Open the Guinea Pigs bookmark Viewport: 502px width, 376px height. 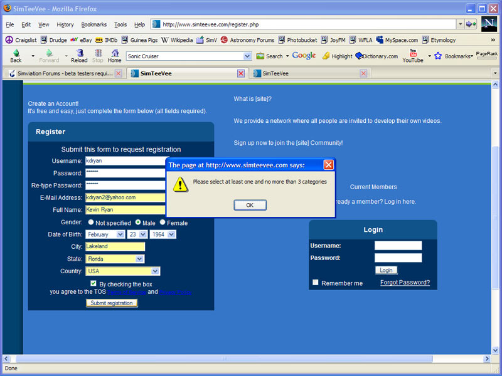point(139,40)
